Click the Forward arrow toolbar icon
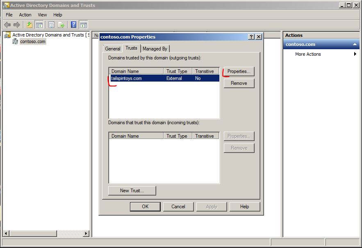362x248 pixels. [17, 25]
